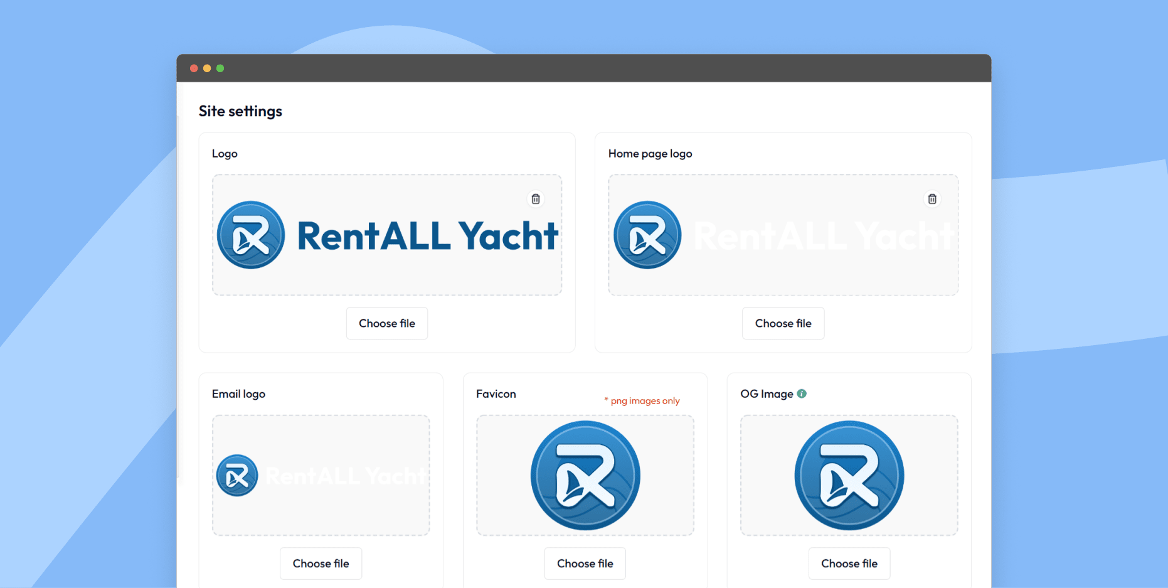The image size is (1168, 588).
Task: Click the Home page logo preview
Action: tap(783, 235)
